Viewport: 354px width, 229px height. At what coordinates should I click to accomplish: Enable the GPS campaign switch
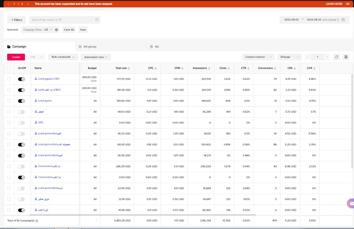(21, 123)
